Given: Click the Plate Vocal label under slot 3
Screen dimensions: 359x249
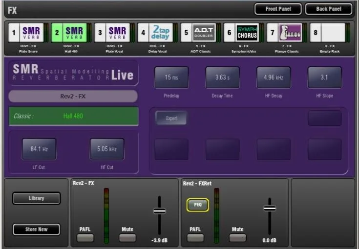Looking at the screenshot, I should pos(114,51).
